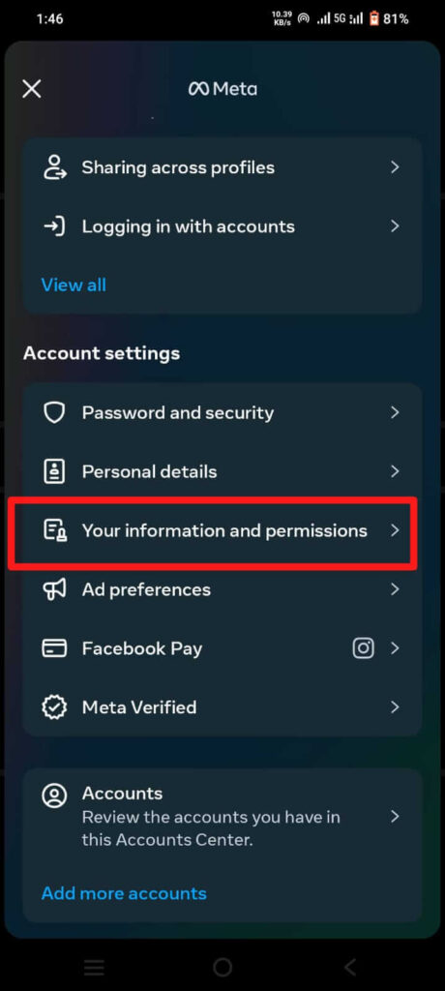
Task: Tap the Ad preferences megaphone icon
Action: pyautogui.click(x=54, y=589)
